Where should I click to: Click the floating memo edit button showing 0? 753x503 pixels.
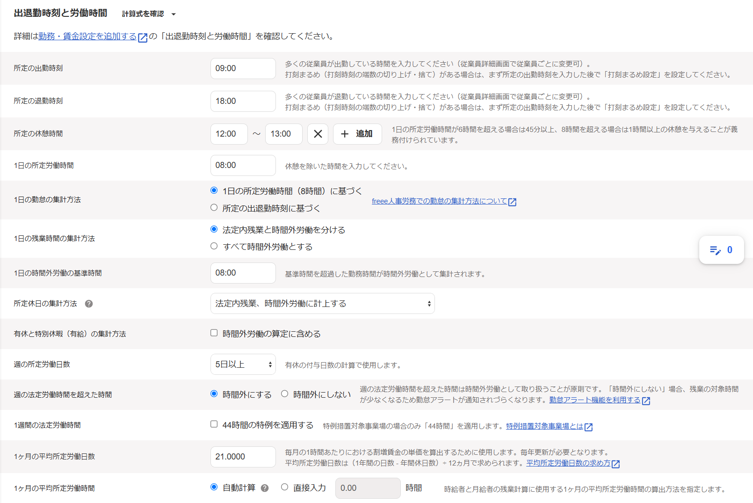tap(721, 250)
